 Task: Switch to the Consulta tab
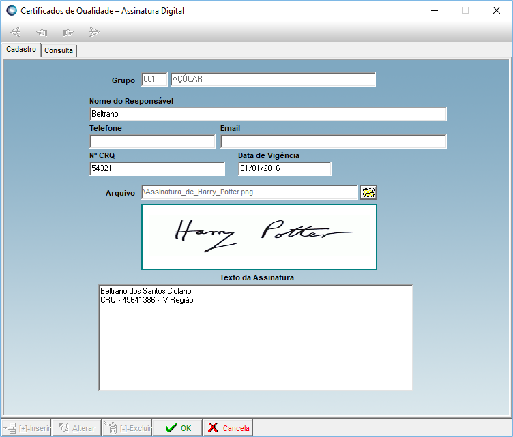click(x=59, y=50)
